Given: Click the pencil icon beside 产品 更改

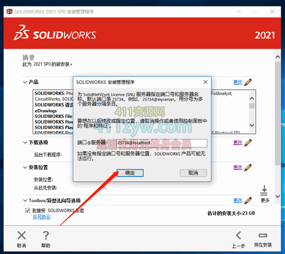Looking at the screenshot, I should [x=247, y=82].
